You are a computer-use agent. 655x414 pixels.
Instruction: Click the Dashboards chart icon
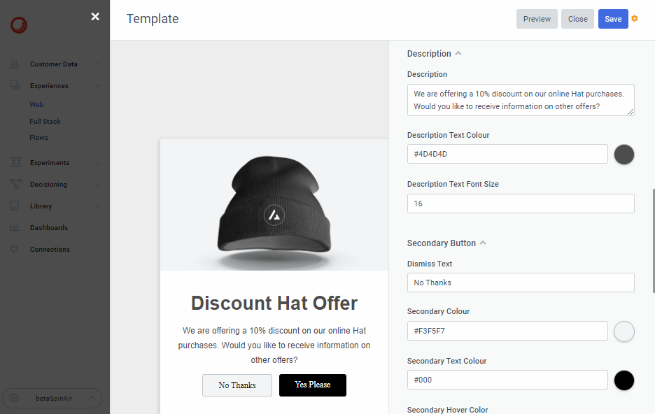click(x=15, y=228)
